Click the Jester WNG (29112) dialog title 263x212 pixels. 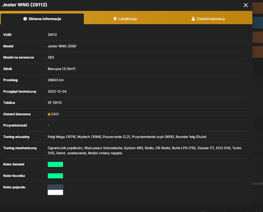click(x=25, y=5)
